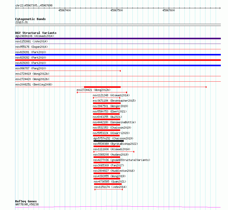Open nsv4442180 (GenomeinaBottle) variant
The height and width of the screenshot is (210, 228).
(x=114, y=122)
